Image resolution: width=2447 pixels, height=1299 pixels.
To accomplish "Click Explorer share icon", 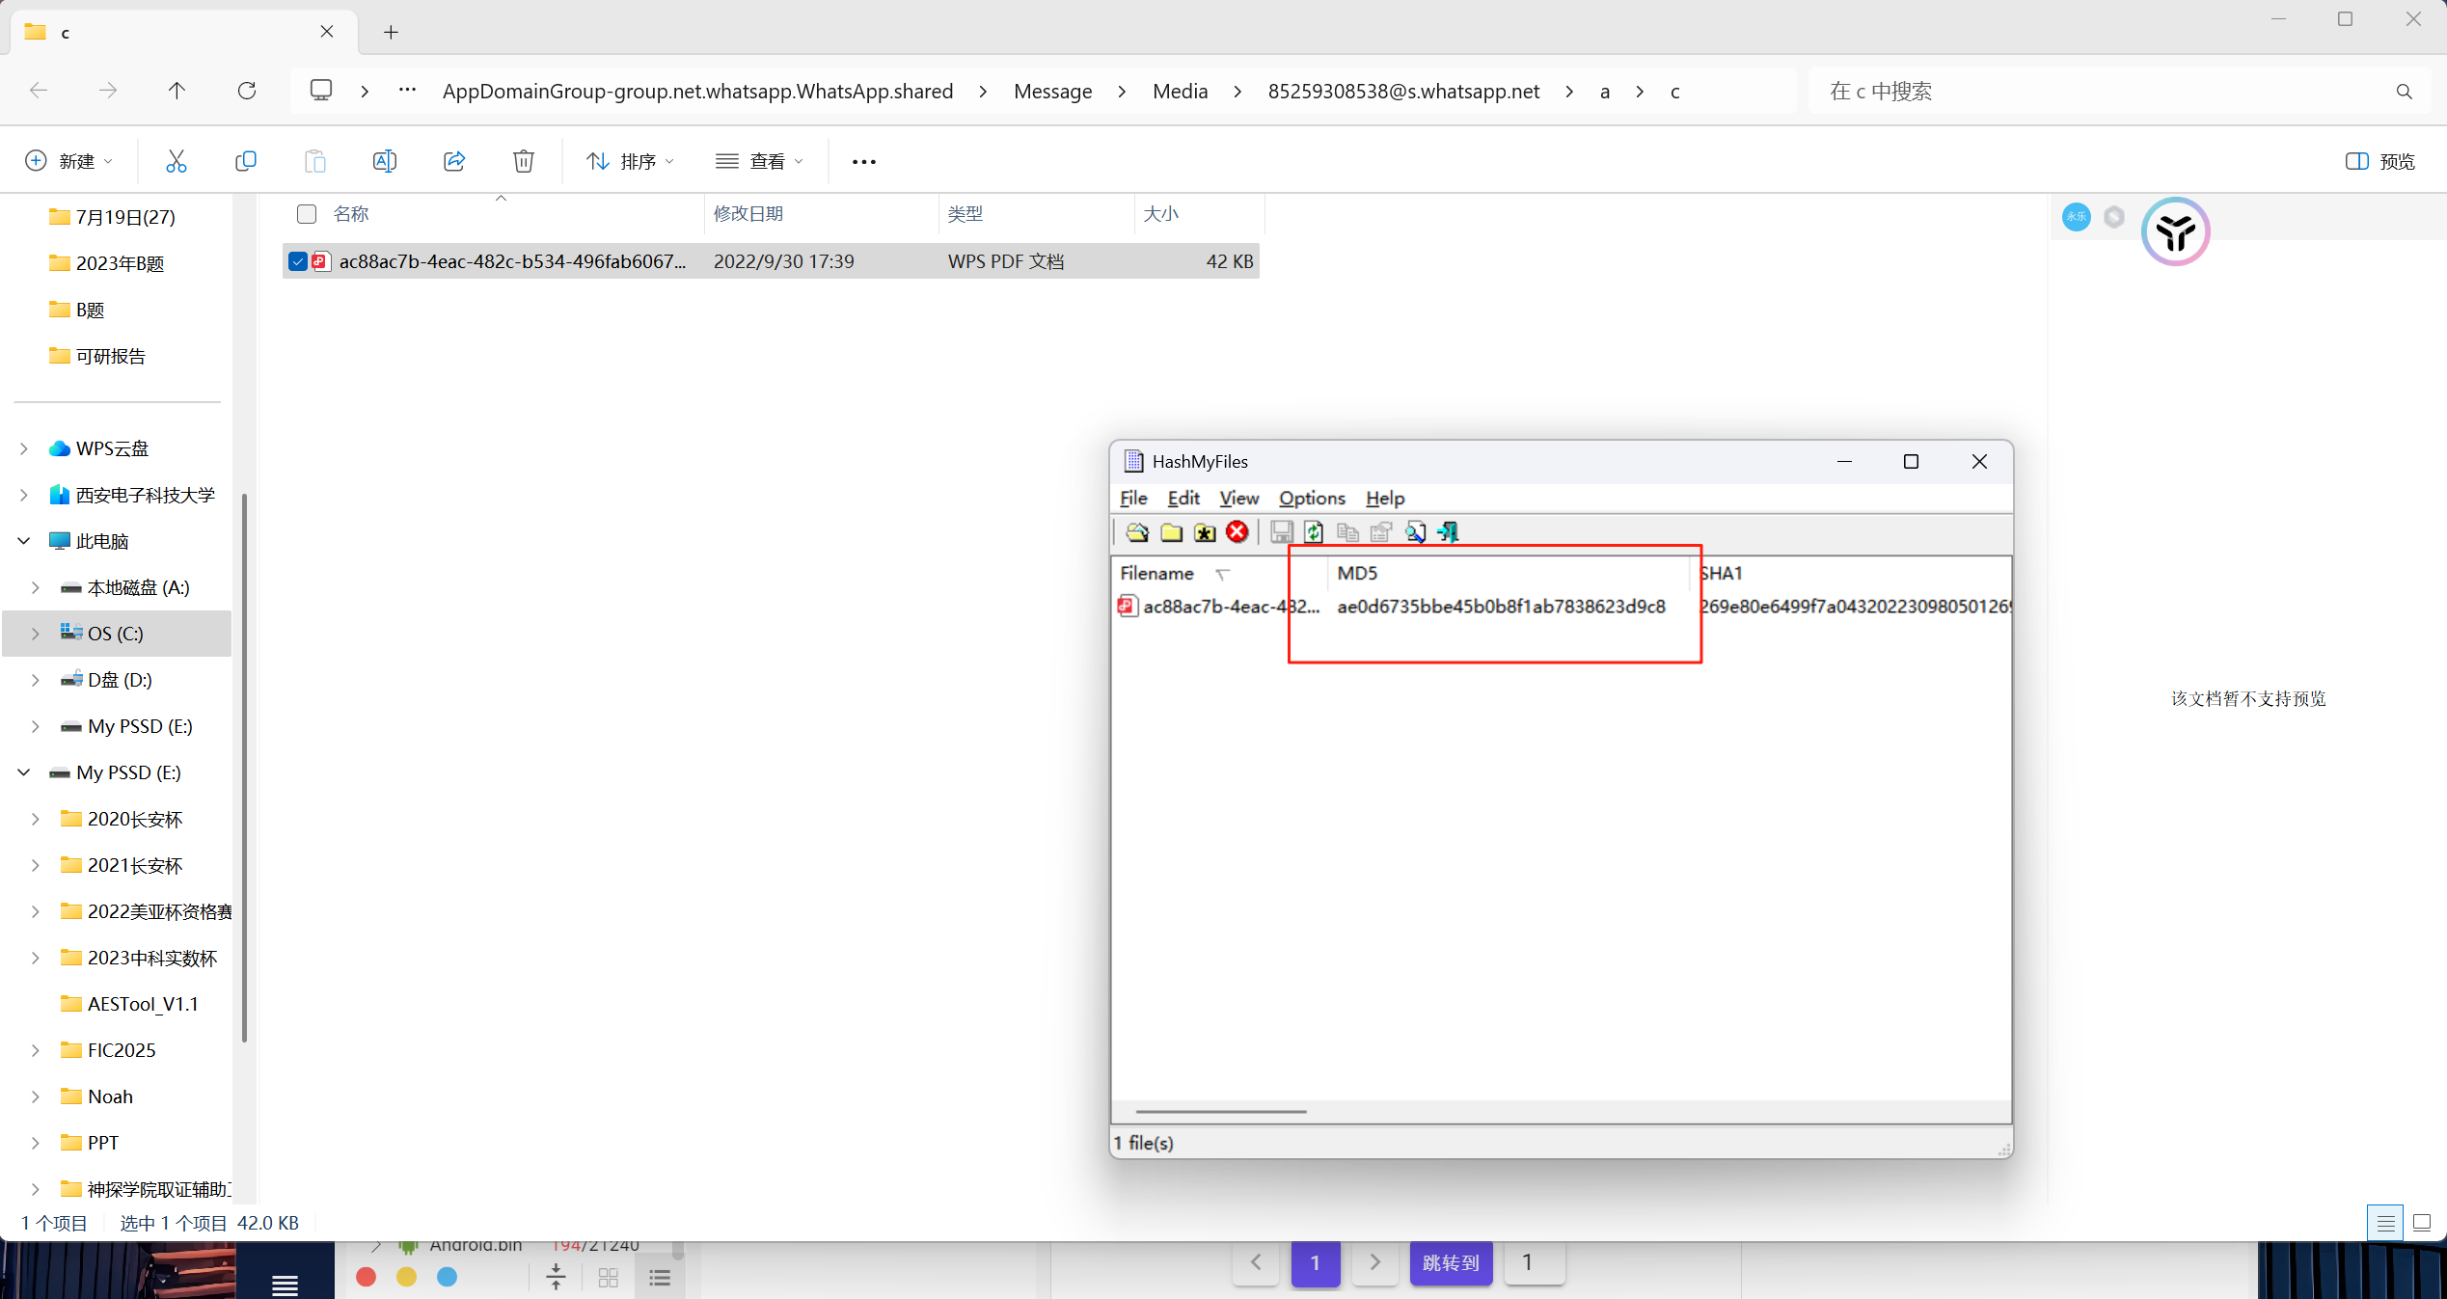I will (x=454, y=161).
